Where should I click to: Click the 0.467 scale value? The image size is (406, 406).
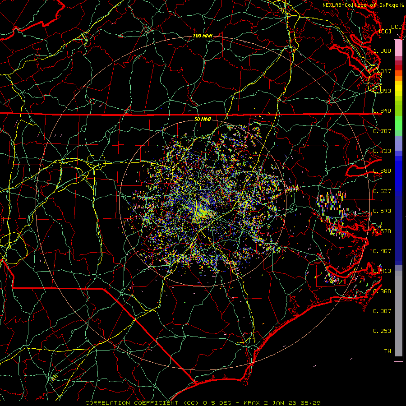(x=382, y=251)
